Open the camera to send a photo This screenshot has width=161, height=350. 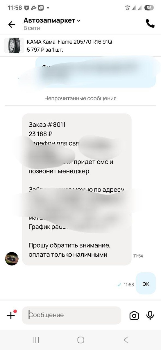(134, 315)
